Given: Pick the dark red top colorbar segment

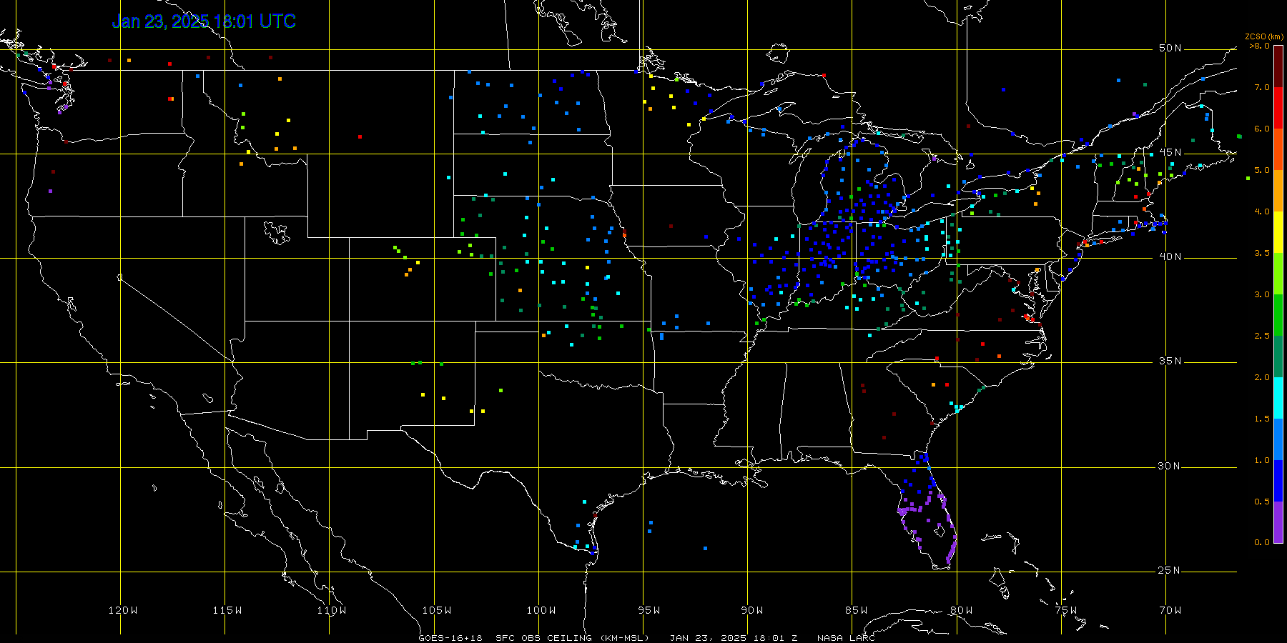Looking at the screenshot, I should coord(1278,66).
